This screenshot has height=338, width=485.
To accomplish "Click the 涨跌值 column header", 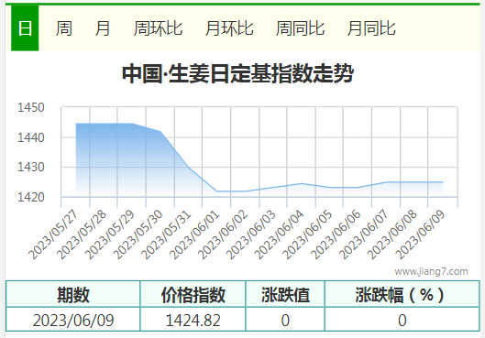I will pos(285,294).
